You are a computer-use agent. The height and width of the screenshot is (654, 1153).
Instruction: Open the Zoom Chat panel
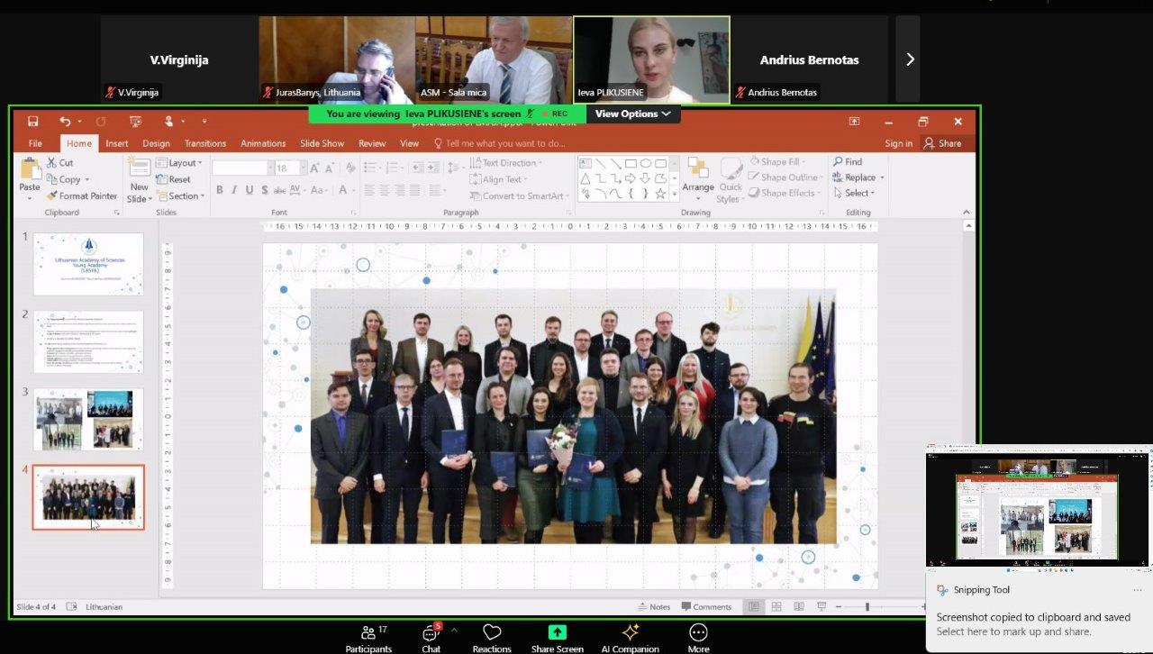tap(431, 638)
